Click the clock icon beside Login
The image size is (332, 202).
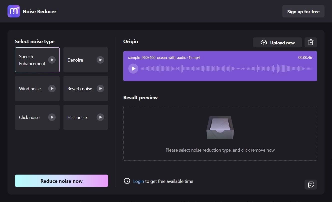point(127,181)
